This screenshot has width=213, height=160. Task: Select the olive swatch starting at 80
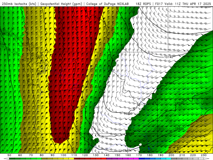click(44, 158)
